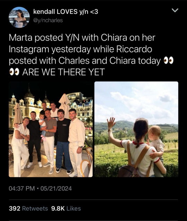This screenshot has height=221, width=187.
Task: View the night group photo thumbnail
Action: (51, 129)
